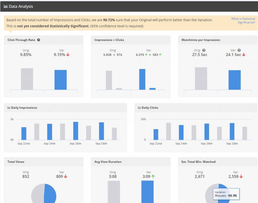Viewport: 258px width, 203px height.
Task: Click the Variation Minutes 48.9% tooltip
Action: 226,194
